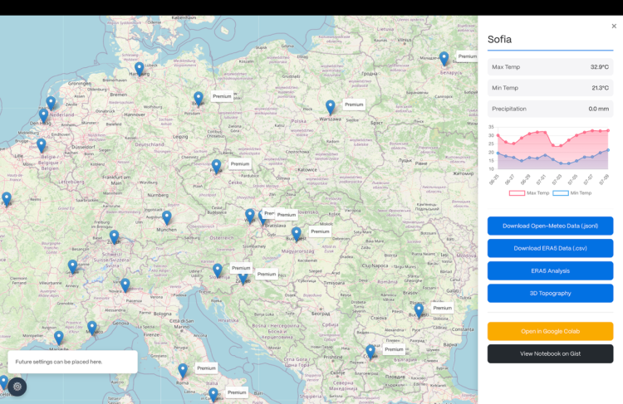Select the Berlin map marker

pos(199,99)
